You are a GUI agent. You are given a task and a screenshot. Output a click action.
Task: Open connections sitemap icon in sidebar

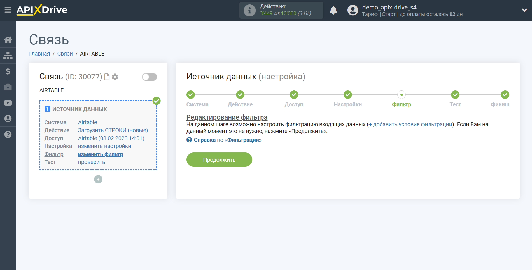(8, 56)
